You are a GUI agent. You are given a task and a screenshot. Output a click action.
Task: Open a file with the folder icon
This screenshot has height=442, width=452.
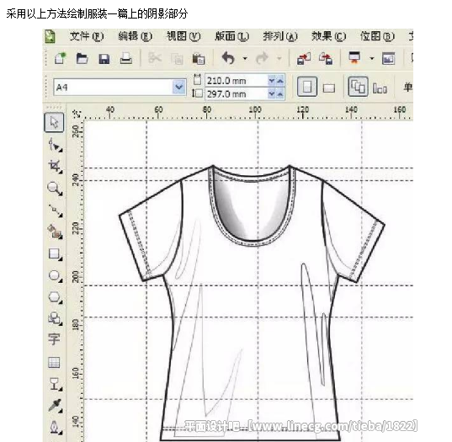[x=82, y=59]
